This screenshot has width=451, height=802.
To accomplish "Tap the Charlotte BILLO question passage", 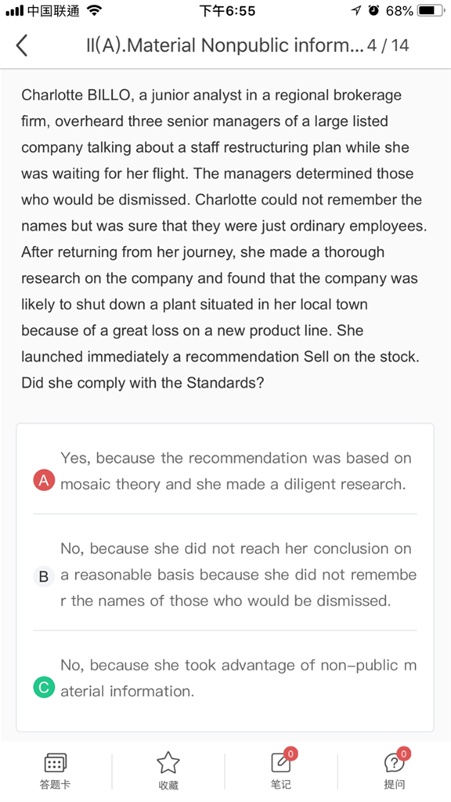I will coord(224,239).
